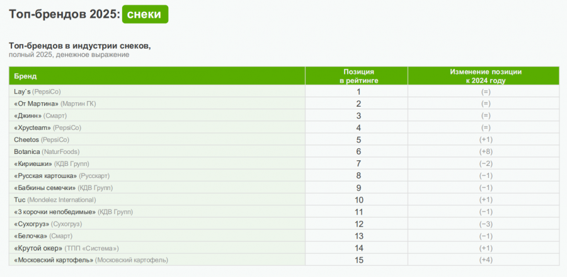Click the (+8) position change value

[485, 151]
